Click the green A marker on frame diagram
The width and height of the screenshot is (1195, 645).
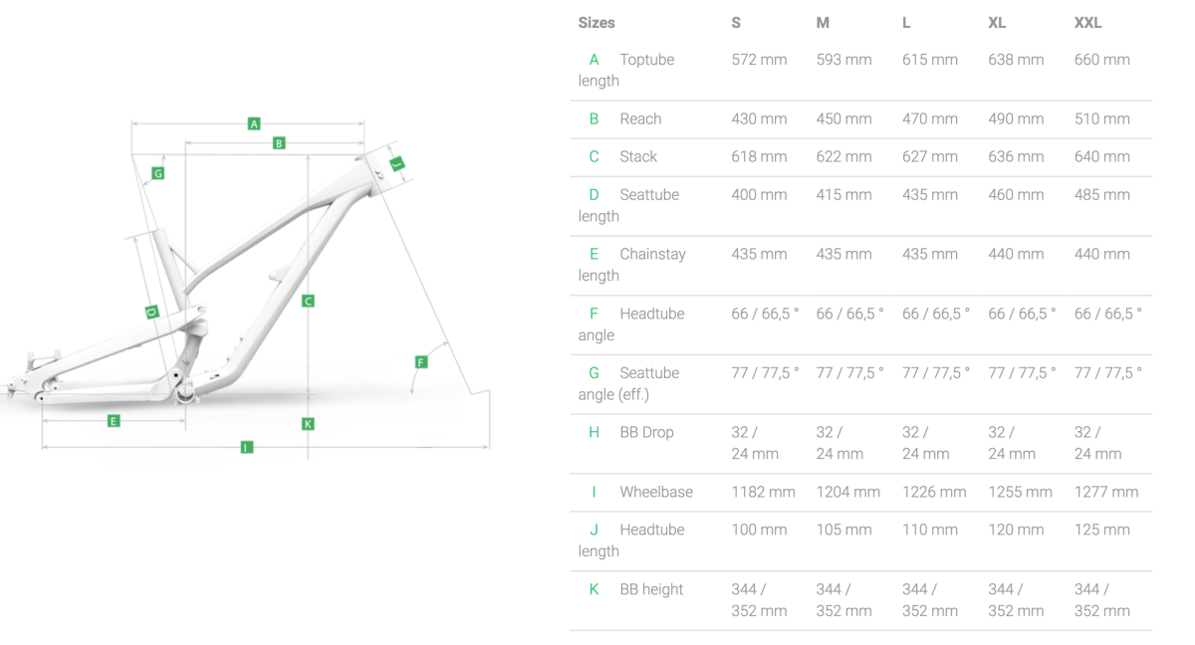254,123
